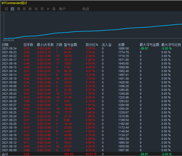Image resolution: width=182 pixels, height=156 pixels.
Task: Select the 2021.08.09 row
Action: [x=9, y=150]
